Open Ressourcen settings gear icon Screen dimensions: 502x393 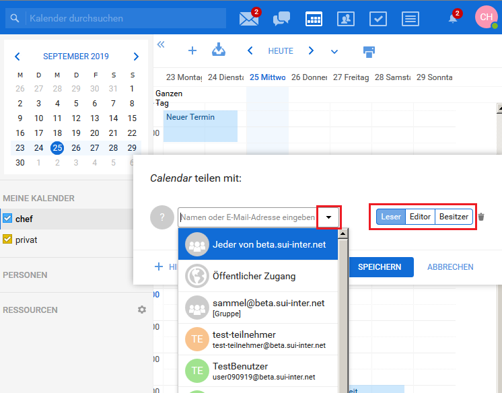(x=141, y=310)
